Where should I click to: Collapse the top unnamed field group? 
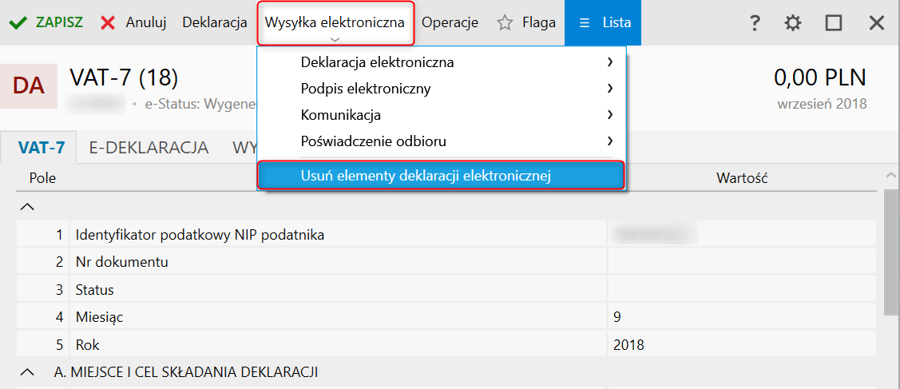(x=27, y=207)
